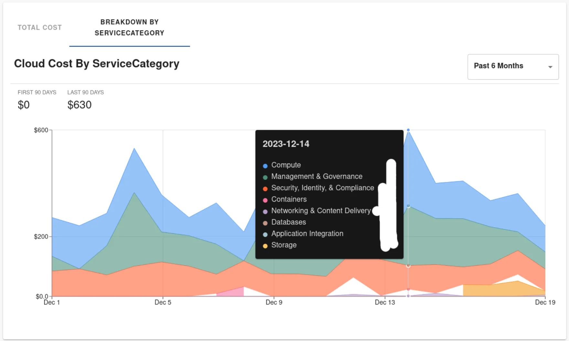Click the Dec 9 x-axis label
Screen dimensions: 569x341
pos(274,302)
